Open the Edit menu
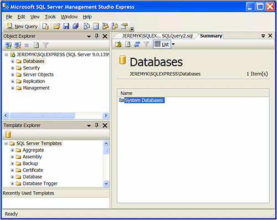 [x=21, y=17]
